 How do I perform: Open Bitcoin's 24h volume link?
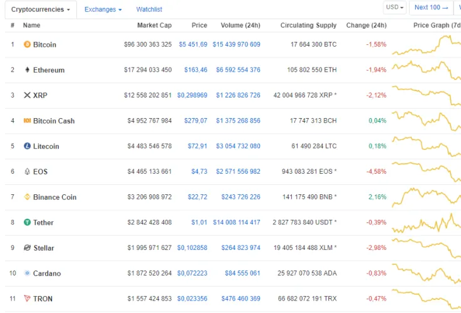click(x=236, y=45)
